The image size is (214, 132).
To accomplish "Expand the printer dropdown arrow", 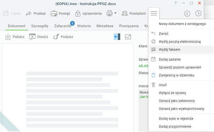I will (x=116, y=13).
